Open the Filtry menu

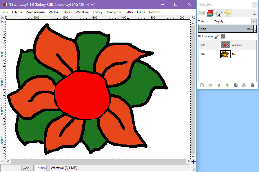click(129, 12)
